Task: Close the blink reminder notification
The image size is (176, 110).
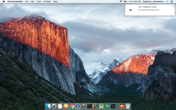Action: 173,6
